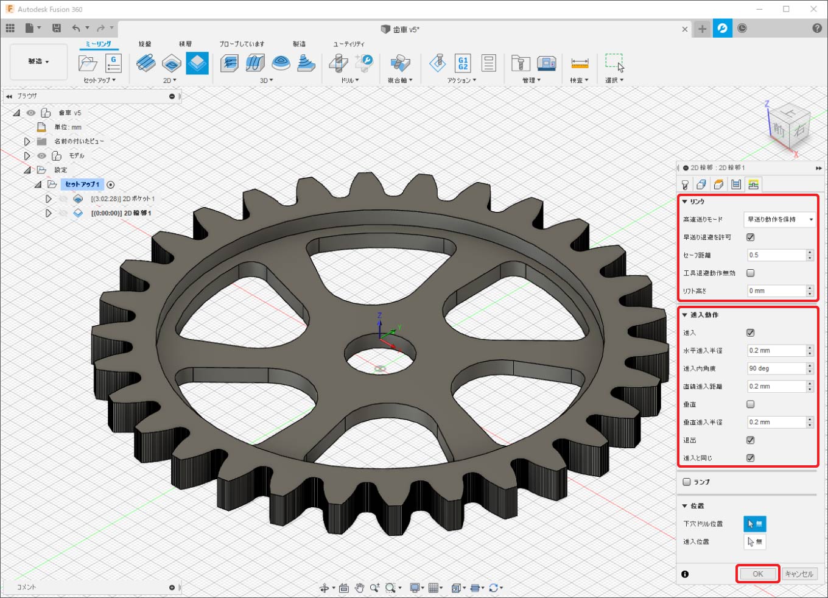Screen dimensions: 828x598
Task: Click the 2D Contour tool icon in toolbar
Action: (x=197, y=63)
